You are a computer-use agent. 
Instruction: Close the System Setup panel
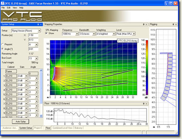pos(41,24)
